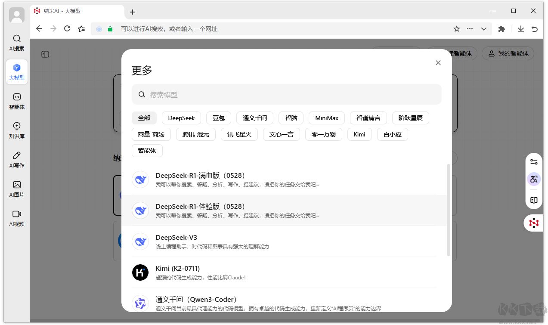Launch AI视频 using the camera icon

click(x=16, y=218)
